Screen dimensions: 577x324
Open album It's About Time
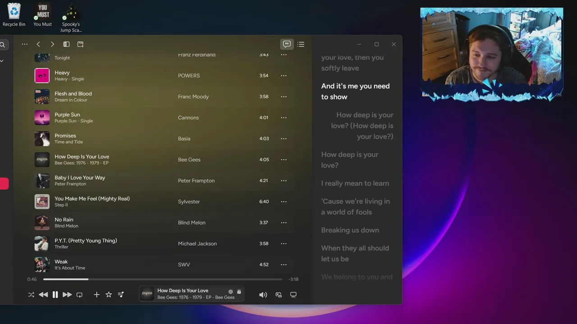pyautogui.click(x=70, y=268)
